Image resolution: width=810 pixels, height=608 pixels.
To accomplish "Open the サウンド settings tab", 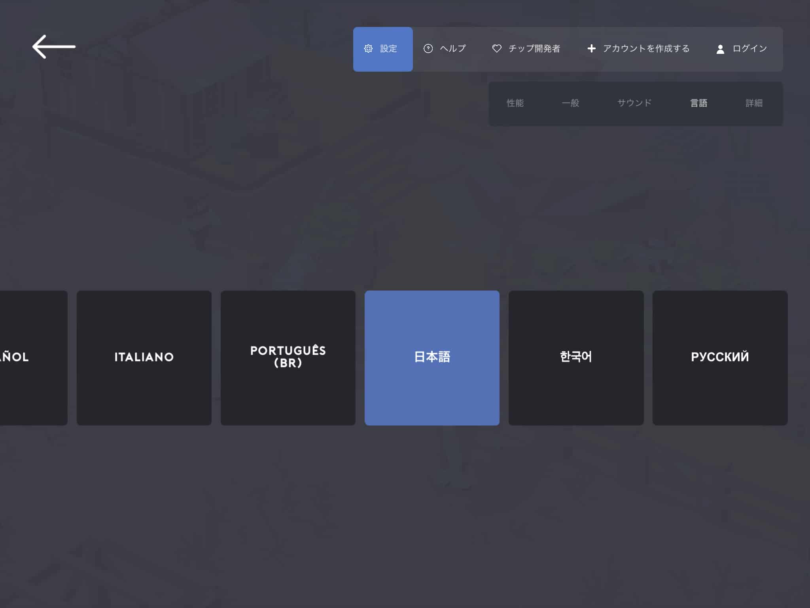I will point(634,103).
